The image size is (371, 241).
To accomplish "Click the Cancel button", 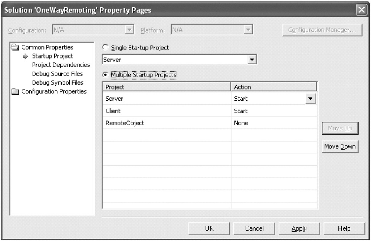I will click(x=254, y=228).
